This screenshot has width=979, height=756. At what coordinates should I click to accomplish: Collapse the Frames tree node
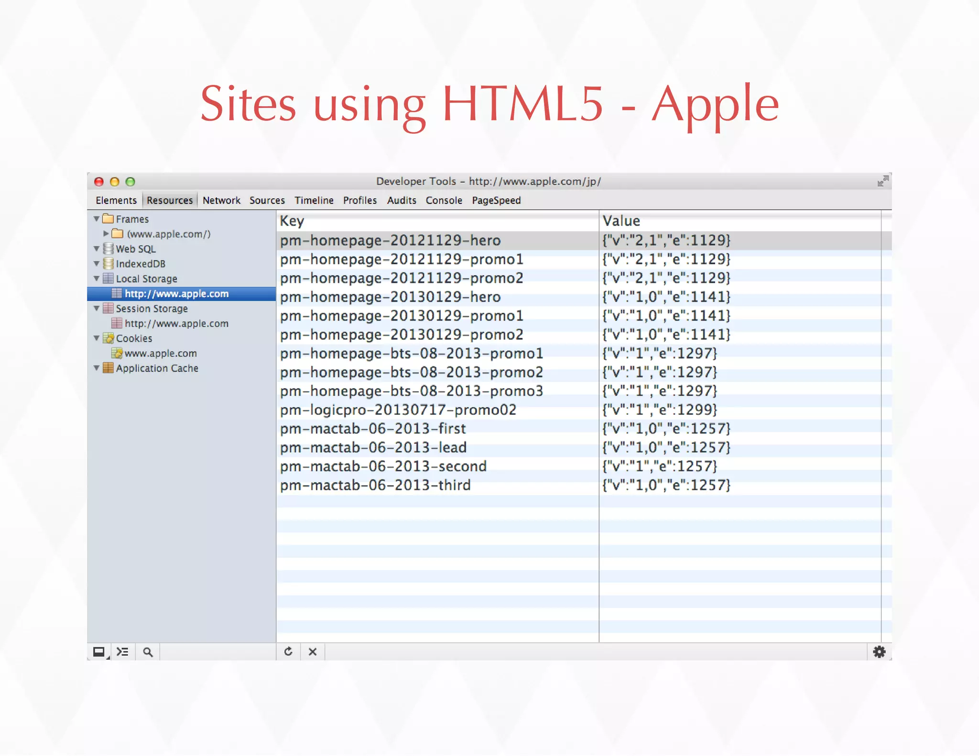coord(97,219)
